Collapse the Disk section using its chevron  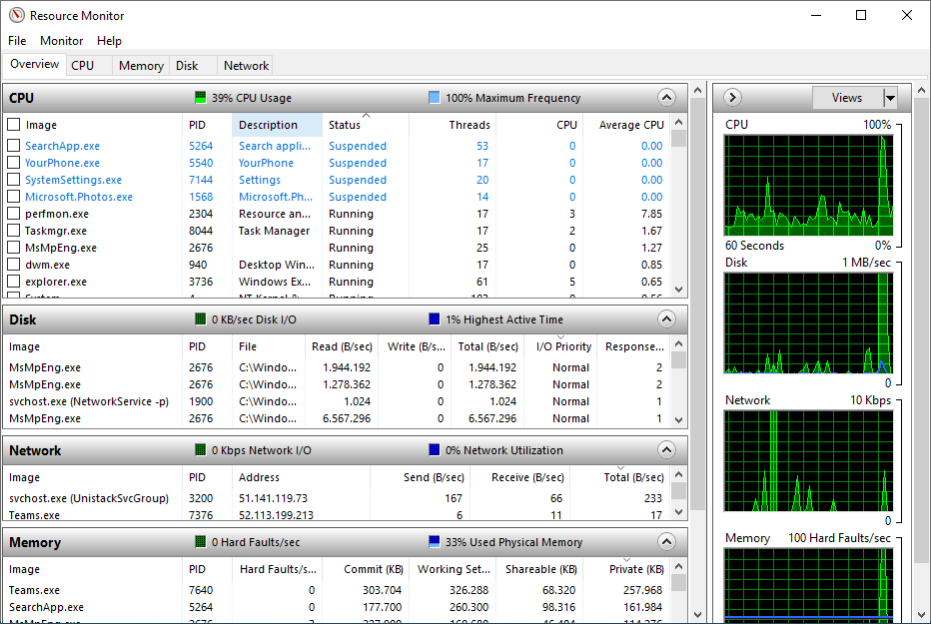pos(666,319)
